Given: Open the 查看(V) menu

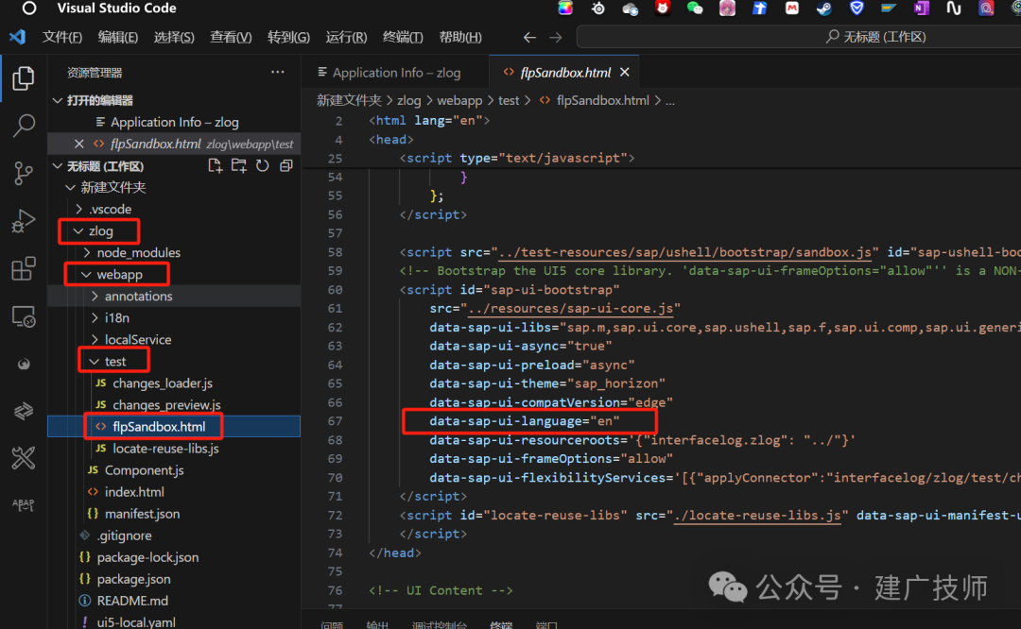Looking at the screenshot, I should coord(231,37).
